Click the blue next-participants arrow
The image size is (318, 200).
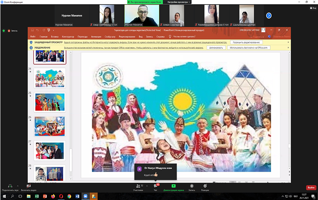click(x=269, y=16)
